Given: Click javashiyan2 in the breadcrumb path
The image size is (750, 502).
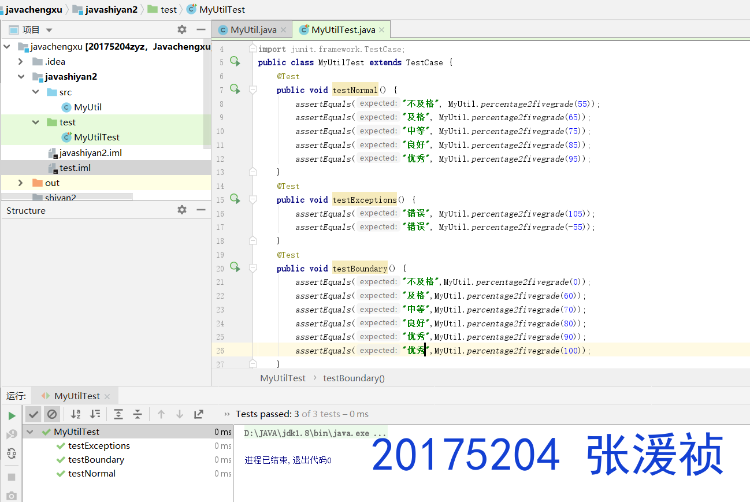Looking at the screenshot, I should (111, 9).
